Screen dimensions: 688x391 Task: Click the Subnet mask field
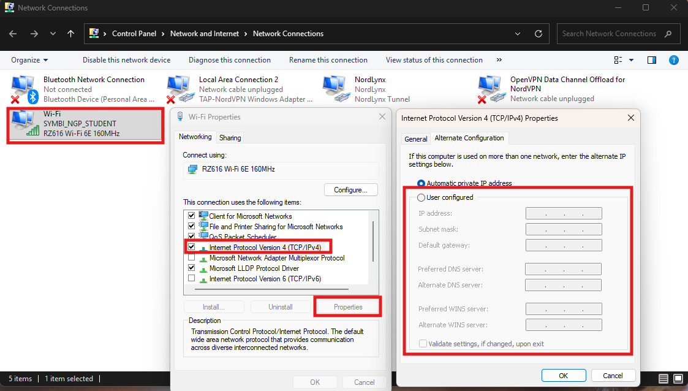tap(564, 229)
